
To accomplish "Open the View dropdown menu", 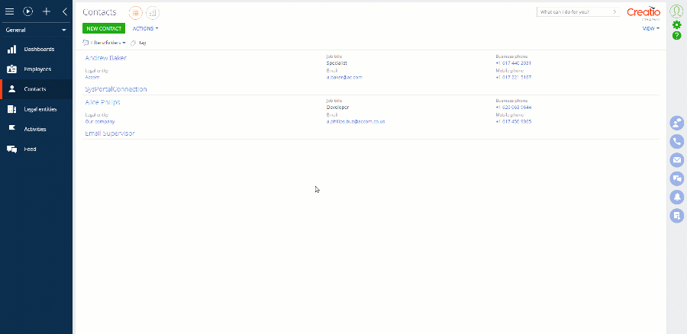I will point(650,28).
